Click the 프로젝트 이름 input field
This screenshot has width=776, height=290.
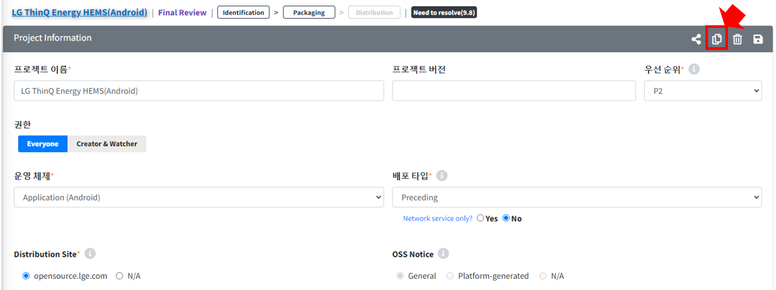tap(199, 91)
